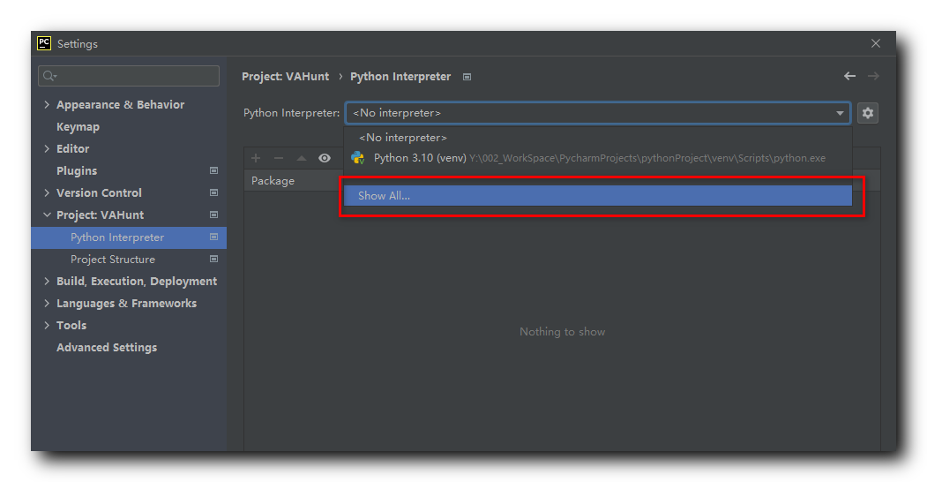Open Plugins settings page

pyautogui.click(x=77, y=171)
